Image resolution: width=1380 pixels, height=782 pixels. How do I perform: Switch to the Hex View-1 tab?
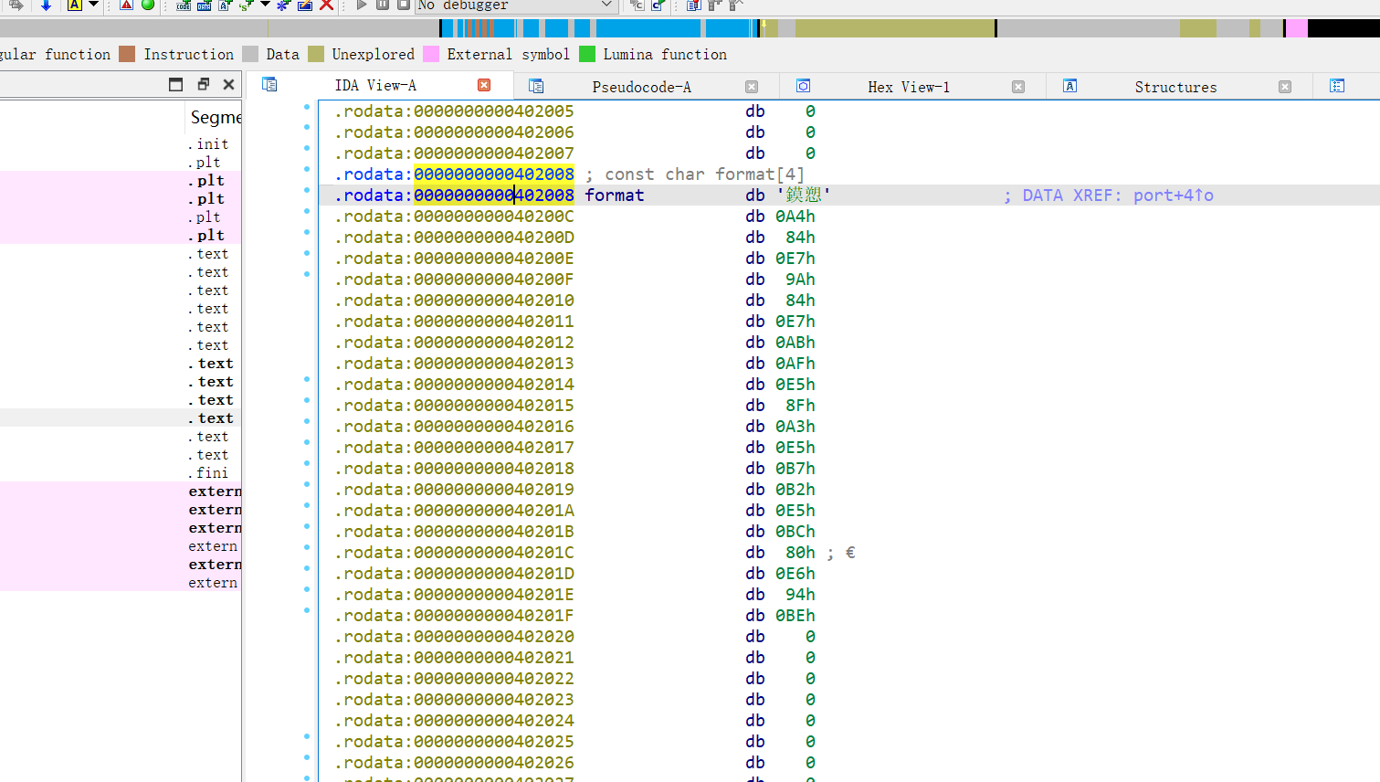click(x=909, y=87)
